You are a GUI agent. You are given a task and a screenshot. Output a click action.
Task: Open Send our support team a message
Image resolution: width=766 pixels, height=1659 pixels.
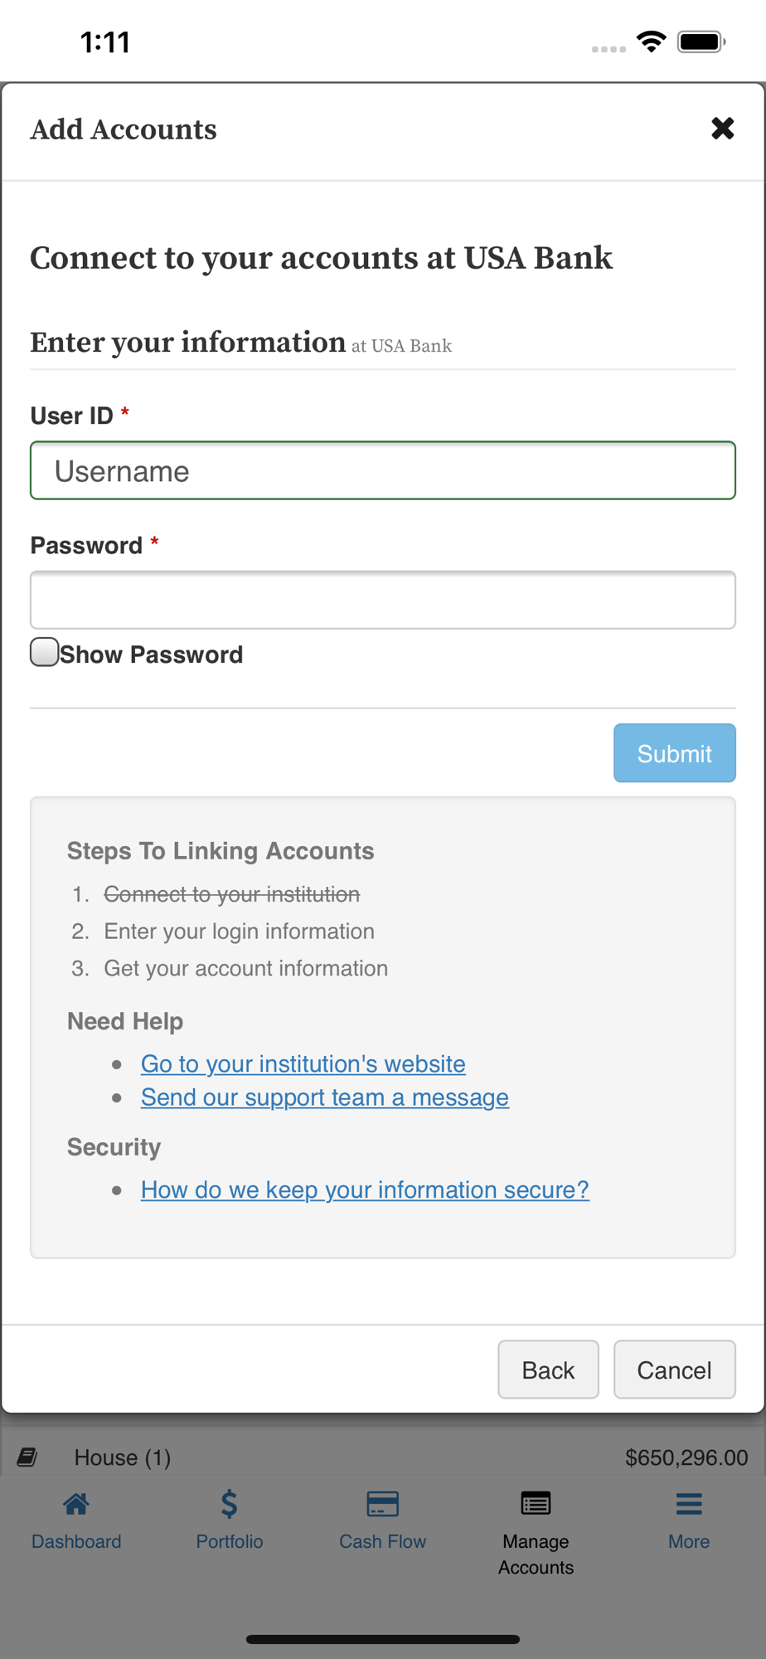click(x=325, y=1097)
